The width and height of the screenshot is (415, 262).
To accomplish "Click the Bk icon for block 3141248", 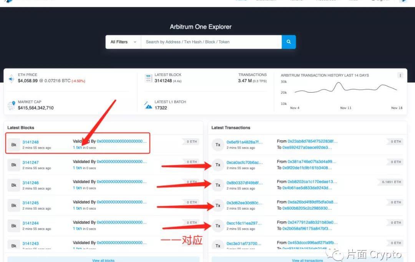I will coord(14,145).
